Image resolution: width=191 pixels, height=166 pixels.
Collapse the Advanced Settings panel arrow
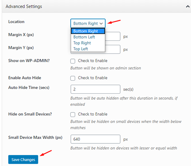[188, 6]
